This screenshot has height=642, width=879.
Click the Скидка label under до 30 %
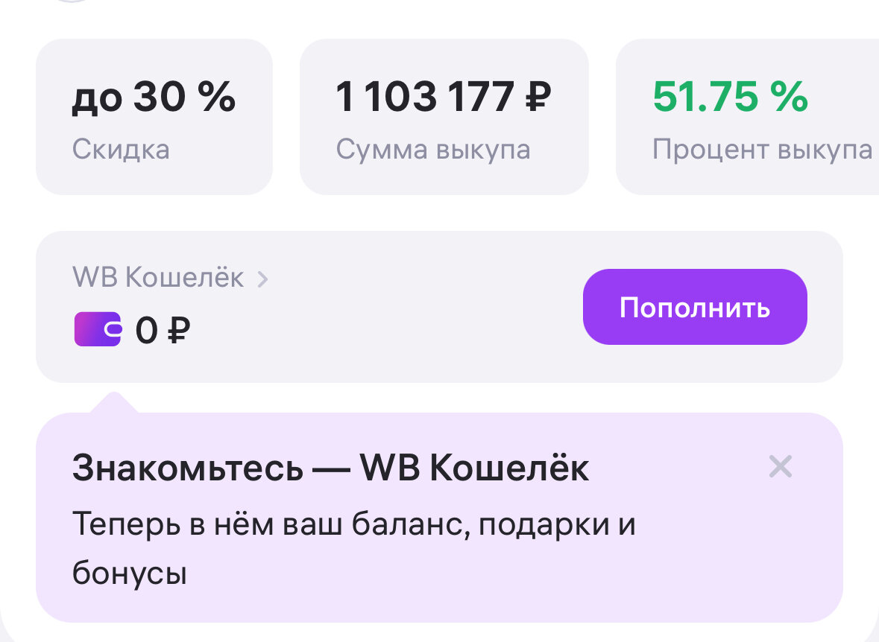click(122, 150)
